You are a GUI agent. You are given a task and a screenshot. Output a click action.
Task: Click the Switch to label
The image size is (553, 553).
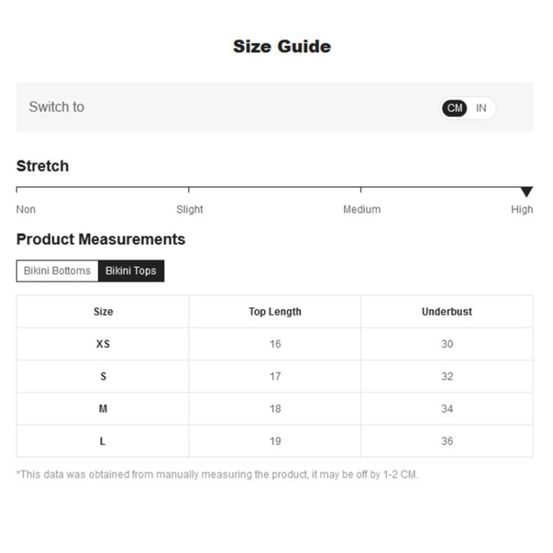[57, 107]
